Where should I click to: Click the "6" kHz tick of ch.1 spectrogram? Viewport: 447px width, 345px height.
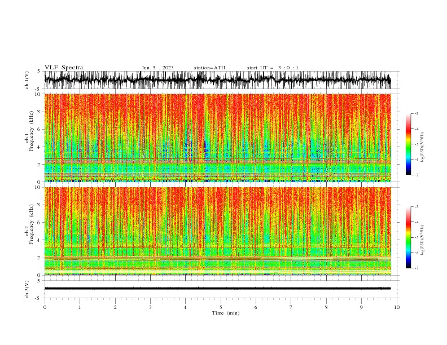click(x=40, y=129)
